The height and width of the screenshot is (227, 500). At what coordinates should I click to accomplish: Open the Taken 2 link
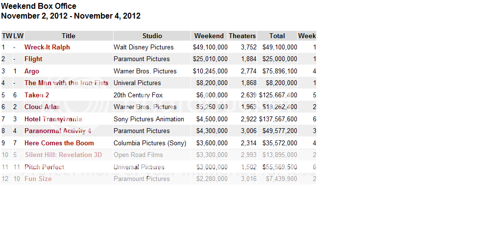coord(37,95)
